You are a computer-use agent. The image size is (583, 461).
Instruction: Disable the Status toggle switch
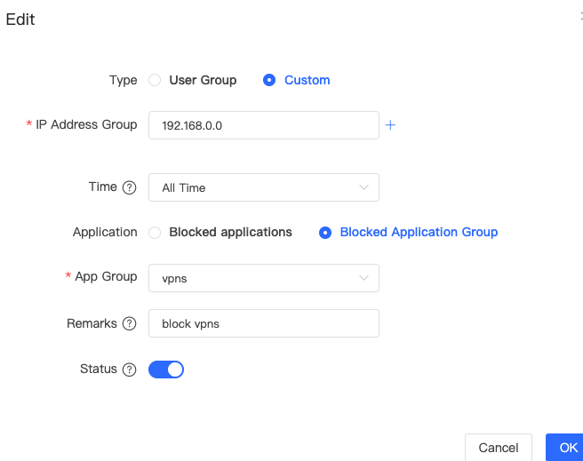pos(166,370)
